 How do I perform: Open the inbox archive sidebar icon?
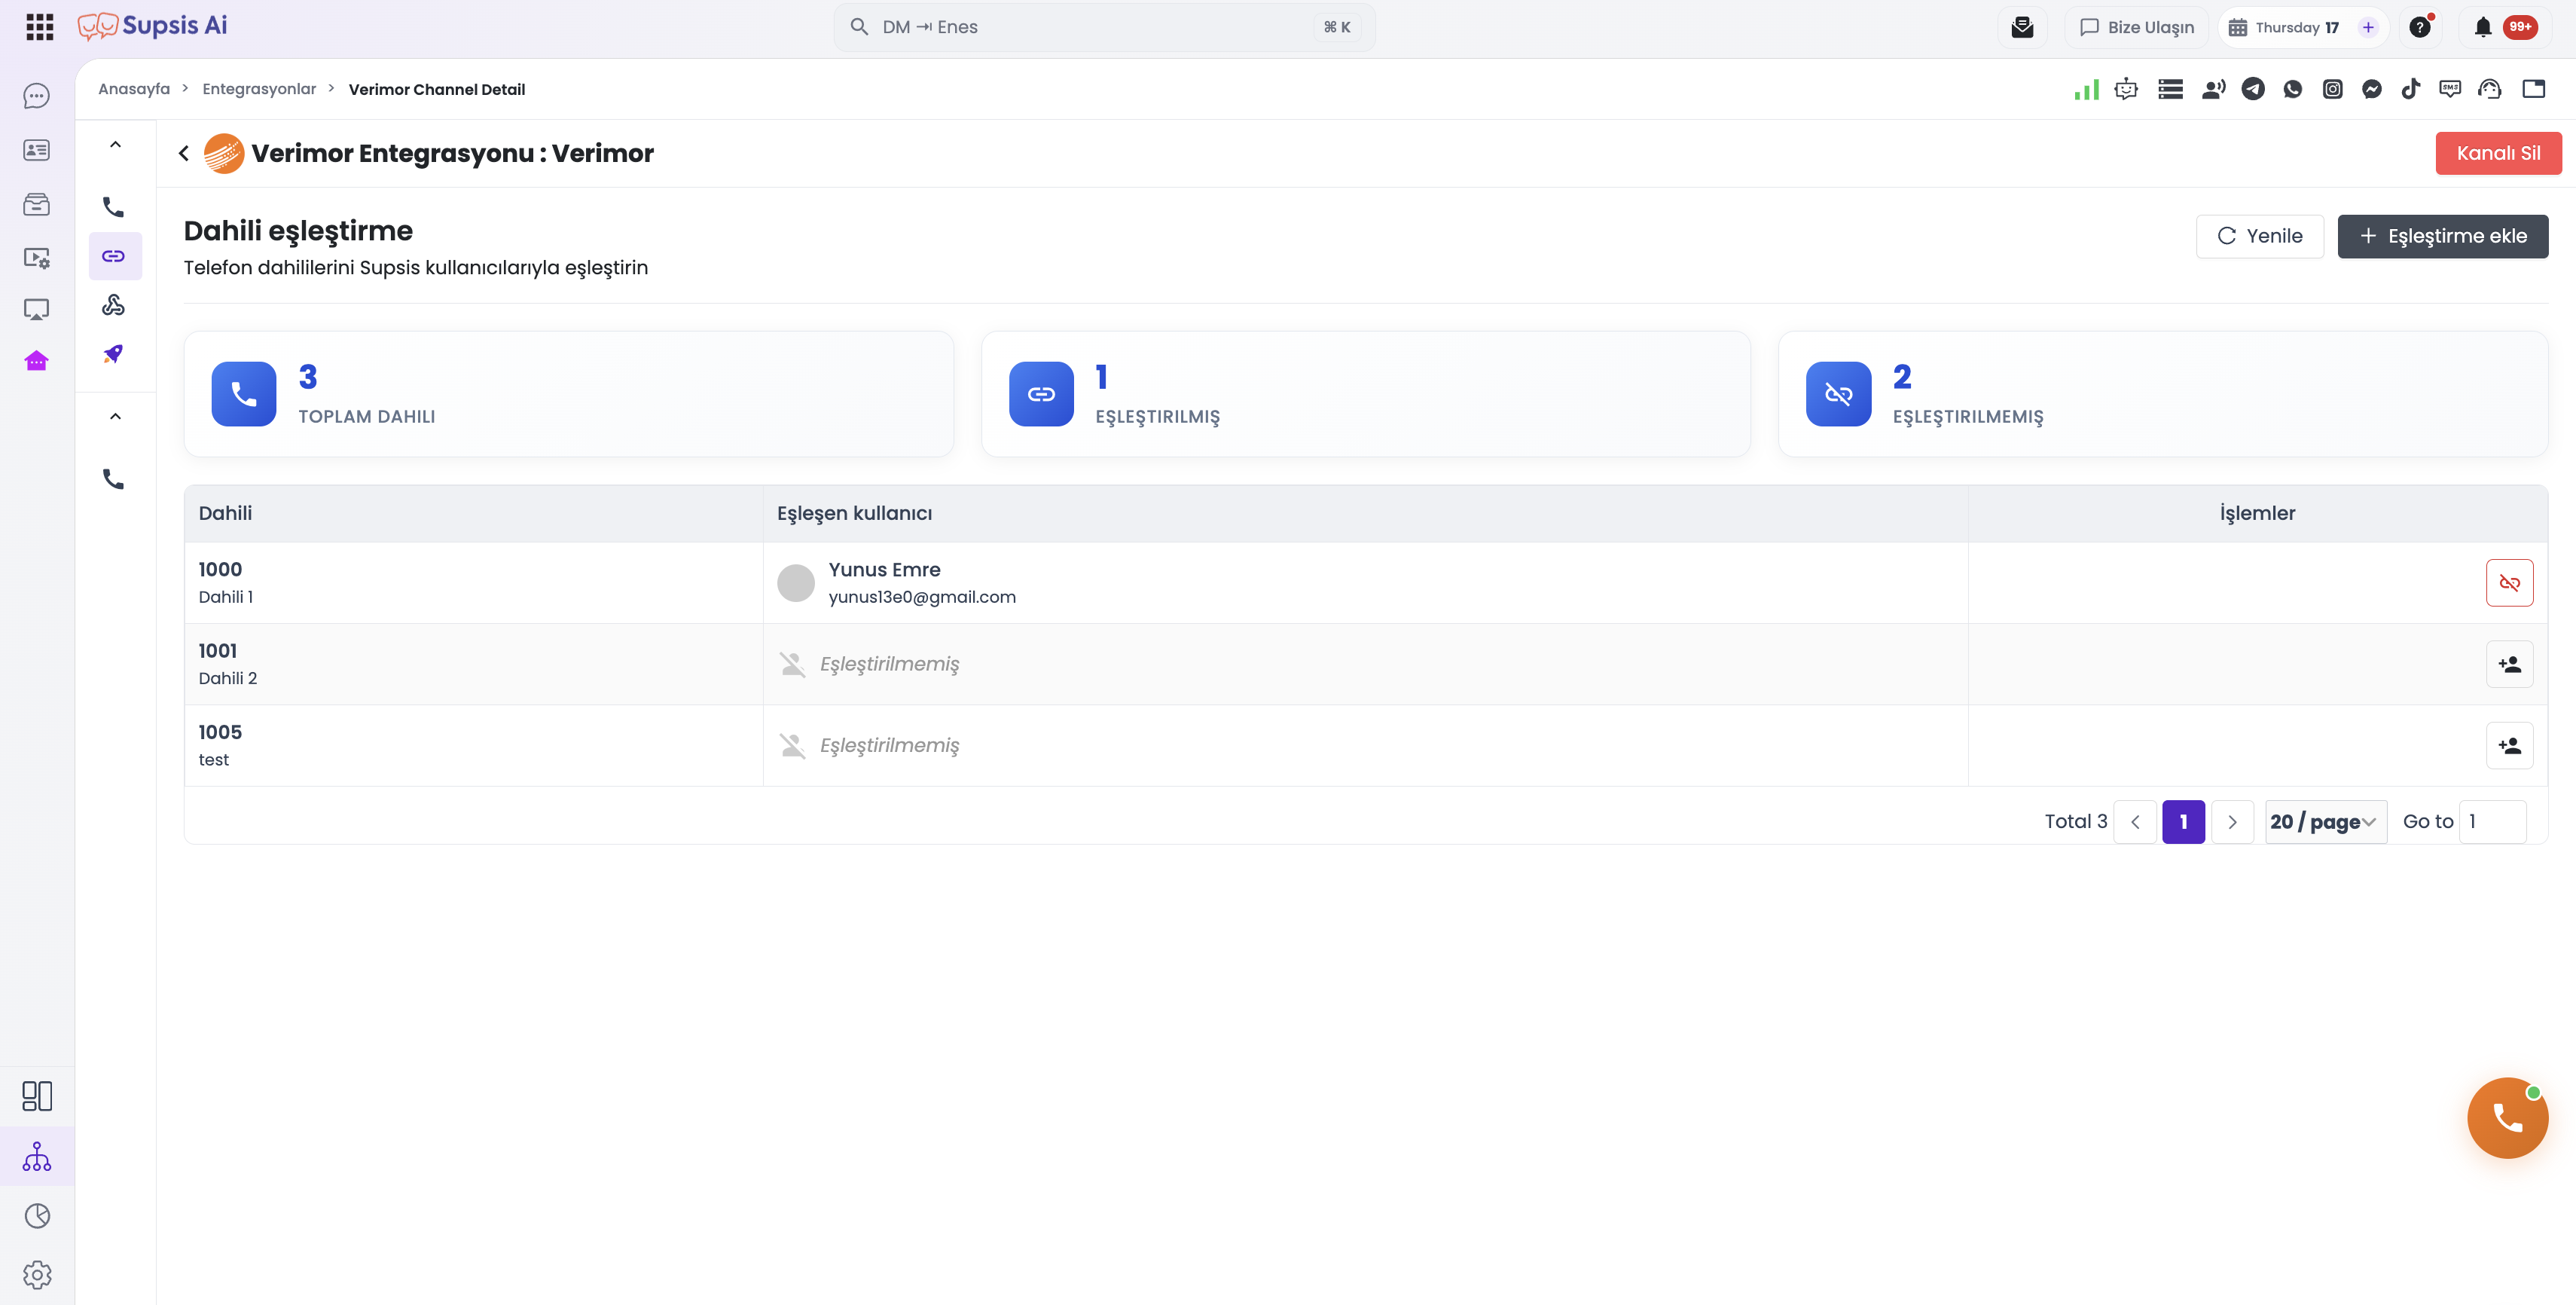(x=36, y=204)
